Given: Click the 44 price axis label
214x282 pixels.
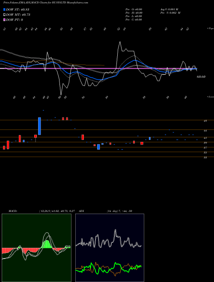Looking at the screenshot, I should pyautogui.click(x=205, y=131).
